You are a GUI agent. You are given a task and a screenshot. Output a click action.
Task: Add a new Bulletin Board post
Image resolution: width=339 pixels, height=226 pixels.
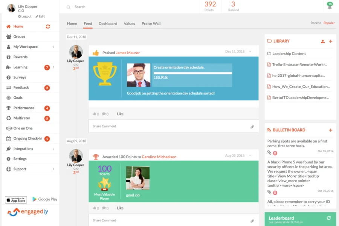click(x=331, y=130)
